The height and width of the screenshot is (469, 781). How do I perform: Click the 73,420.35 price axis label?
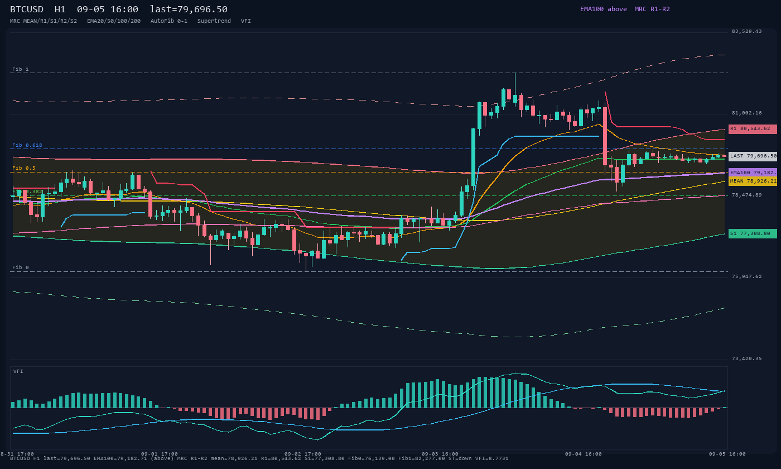click(746, 358)
